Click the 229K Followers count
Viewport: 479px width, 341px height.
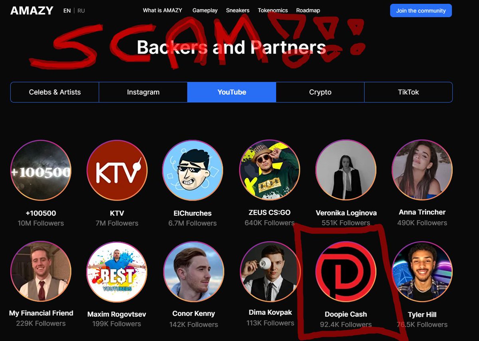pos(41,323)
